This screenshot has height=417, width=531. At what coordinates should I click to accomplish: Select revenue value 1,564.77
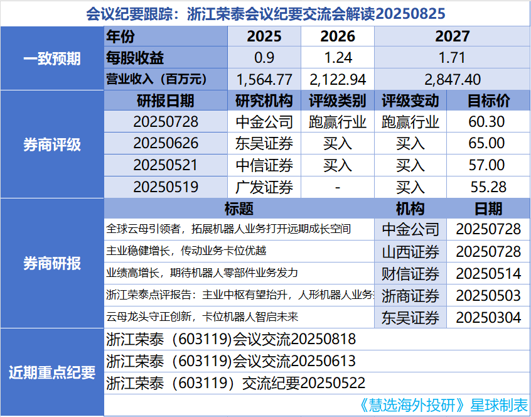pos(264,80)
